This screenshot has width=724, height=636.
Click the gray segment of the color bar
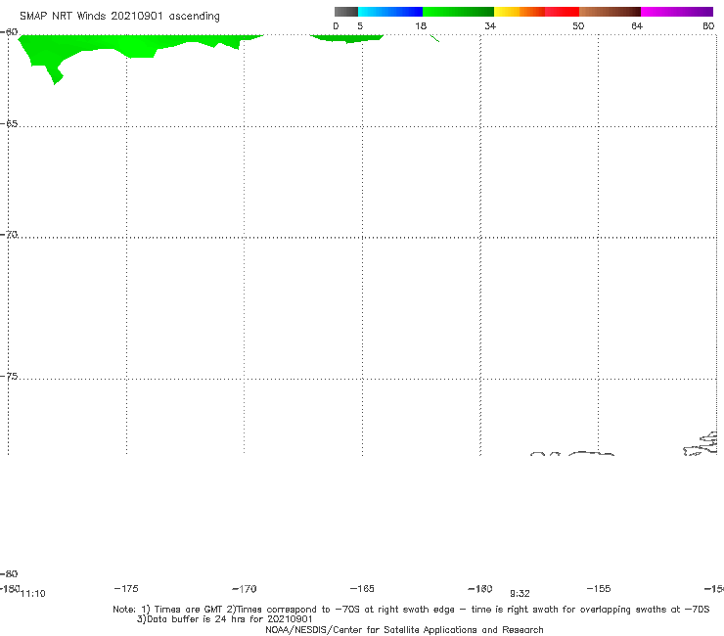point(346,12)
